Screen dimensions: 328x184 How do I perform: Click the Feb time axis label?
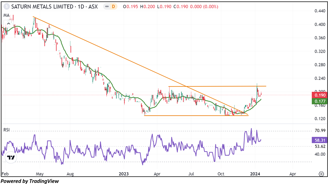5,174
